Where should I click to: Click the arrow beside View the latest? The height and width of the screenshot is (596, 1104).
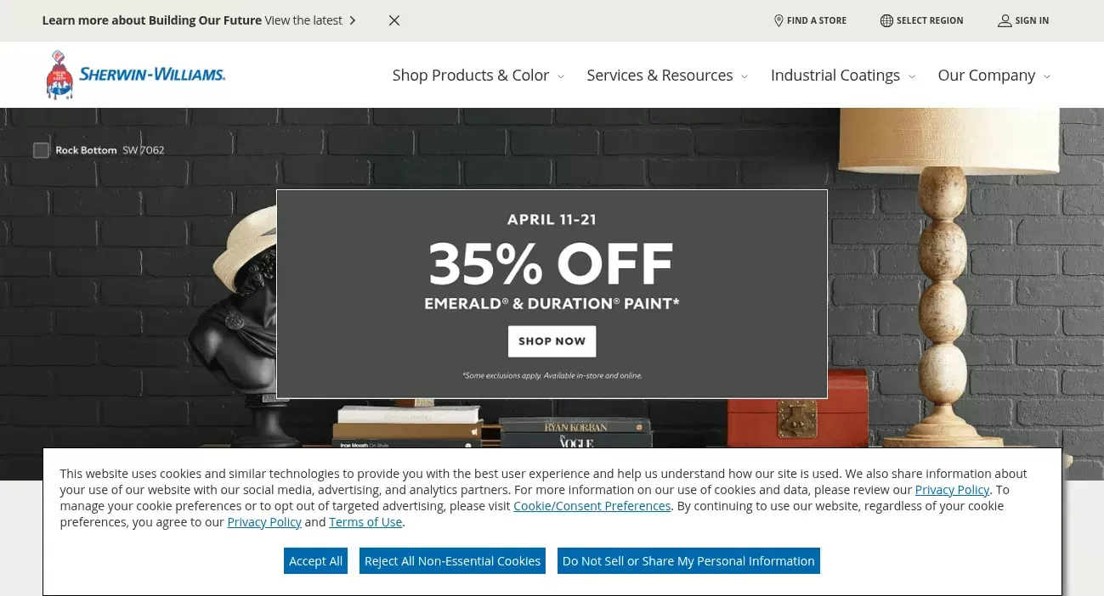coord(352,20)
